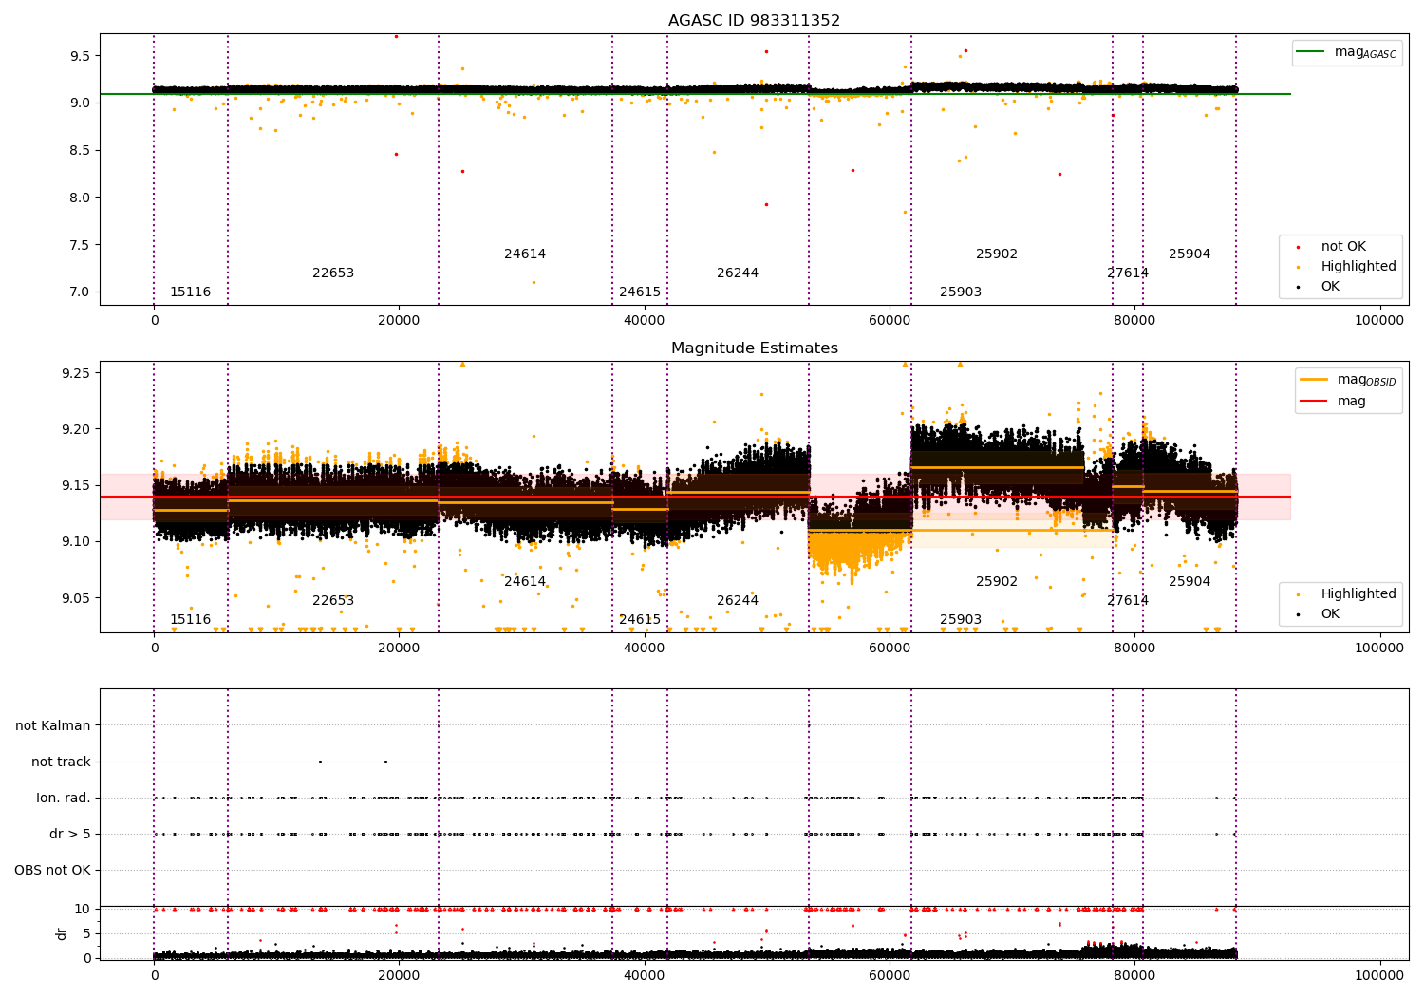Image resolution: width=1424 pixels, height=997 pixels.
Task: Click obsid label 26244 in the top plot
Action: coord(738,273)
